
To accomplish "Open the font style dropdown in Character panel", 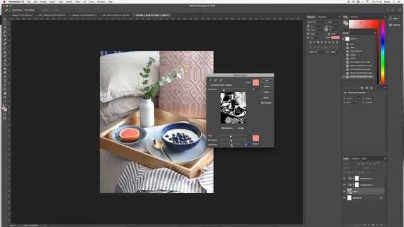I will point(333,22).
